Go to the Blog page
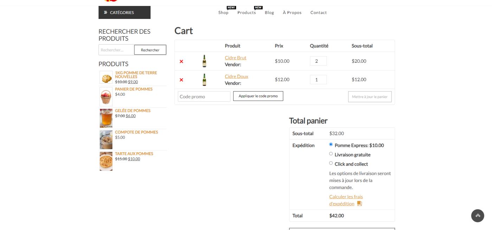Image resolution: width=492 pixels, height=230 pixels. [269, 13]
